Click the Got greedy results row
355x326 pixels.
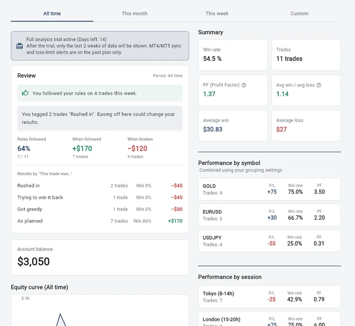pyautogui.click(x=100, y=209)
